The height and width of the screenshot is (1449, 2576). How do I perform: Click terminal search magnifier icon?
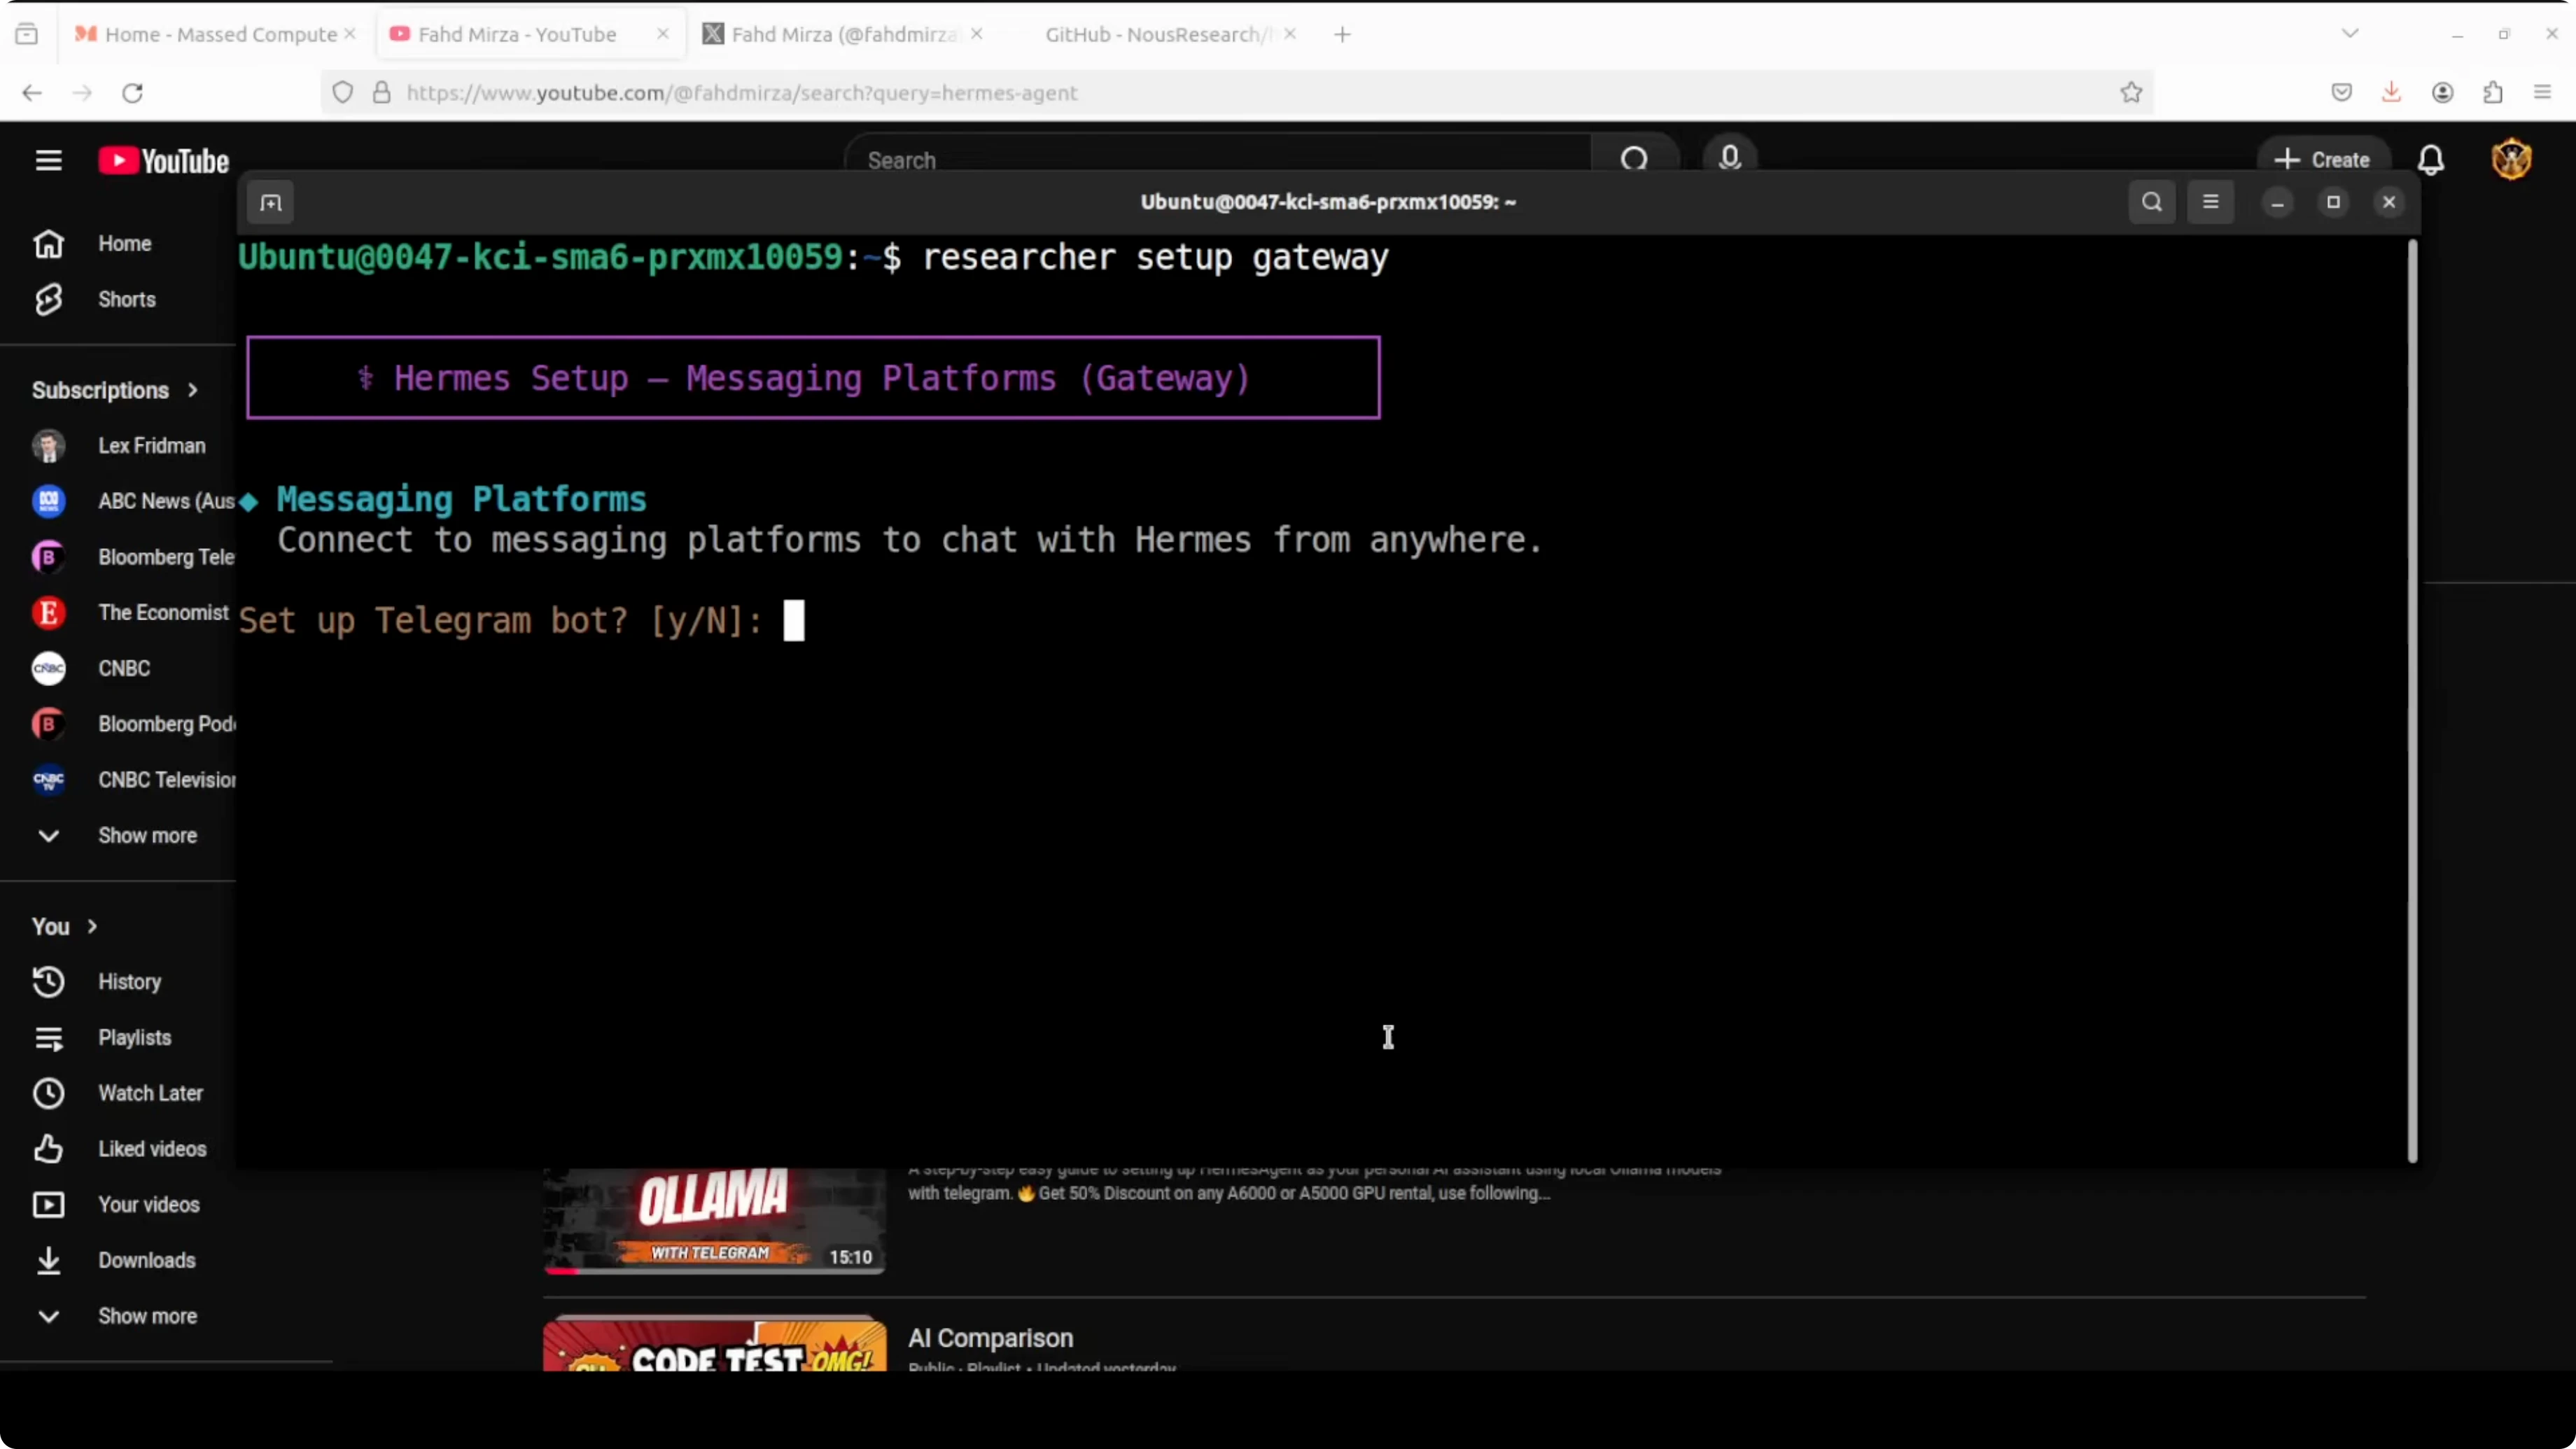tap(2152, 202)
